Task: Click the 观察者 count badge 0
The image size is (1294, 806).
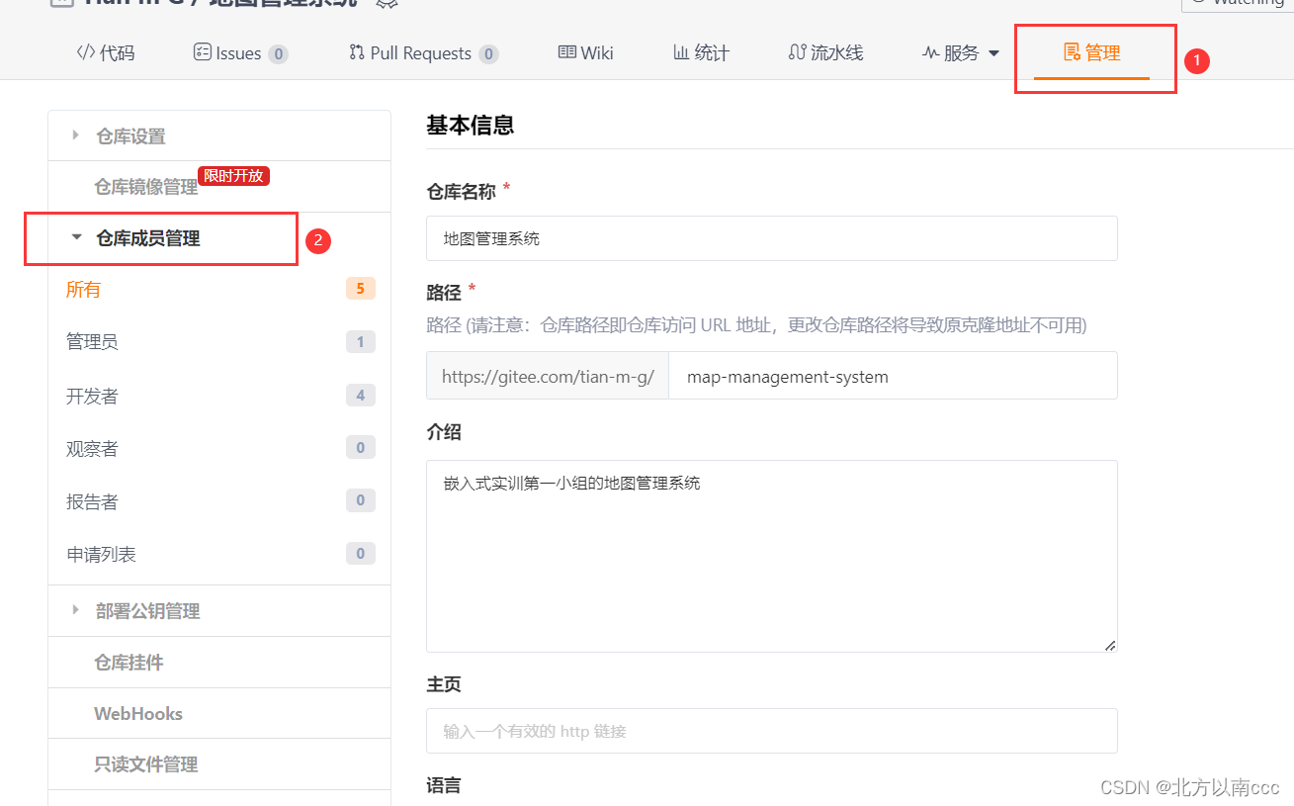Action: pyautogui.click(x=360, y=448)
